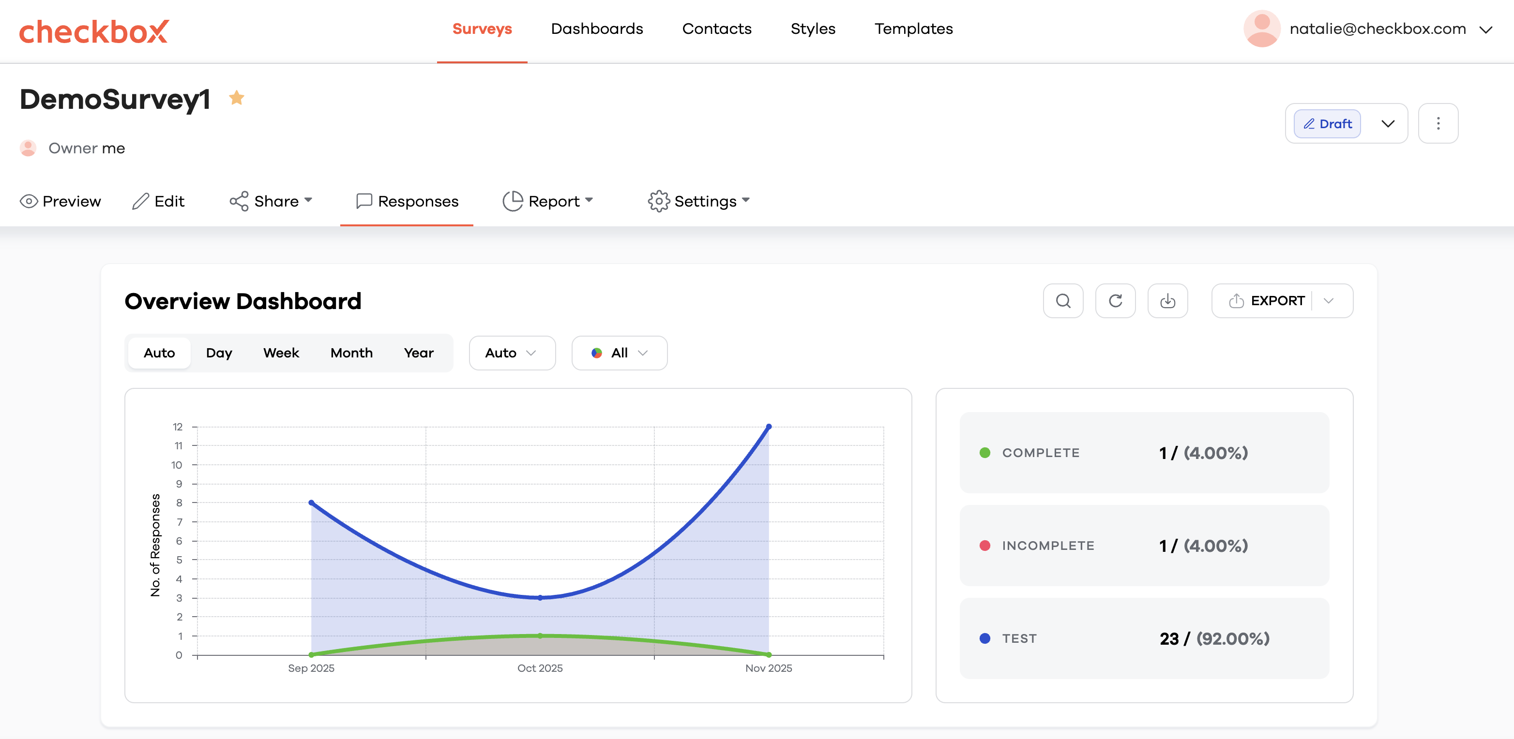This screenshot has height=739, width=1514.
Task: Expand the Draft status dropdown arrow
Action: pos(1388,123)
